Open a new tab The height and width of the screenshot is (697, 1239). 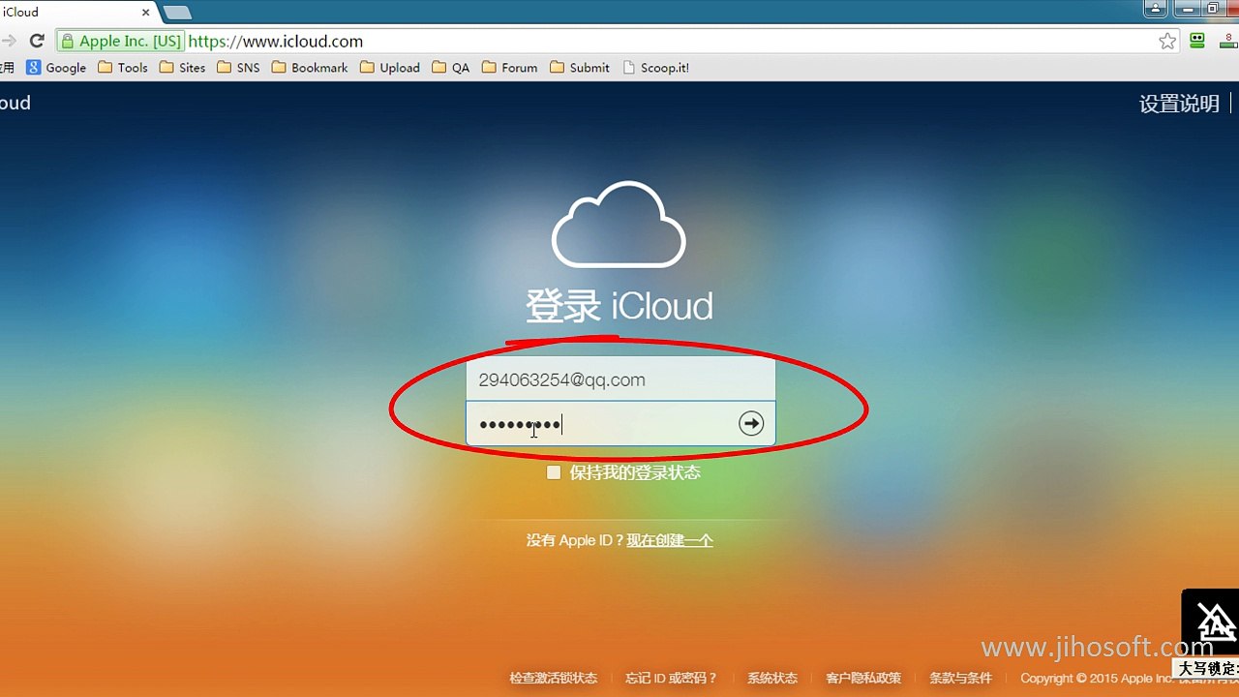tap(177, 13)
